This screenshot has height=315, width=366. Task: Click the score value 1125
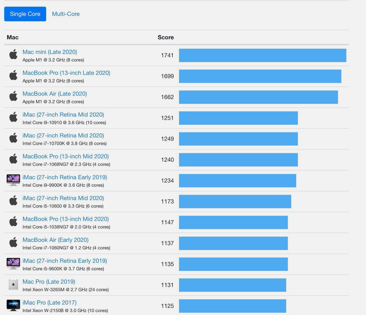167,306
